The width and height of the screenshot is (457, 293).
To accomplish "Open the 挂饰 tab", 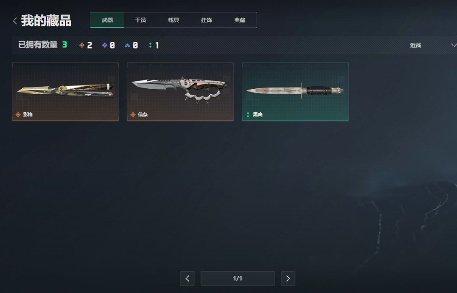I will [207, 20].
